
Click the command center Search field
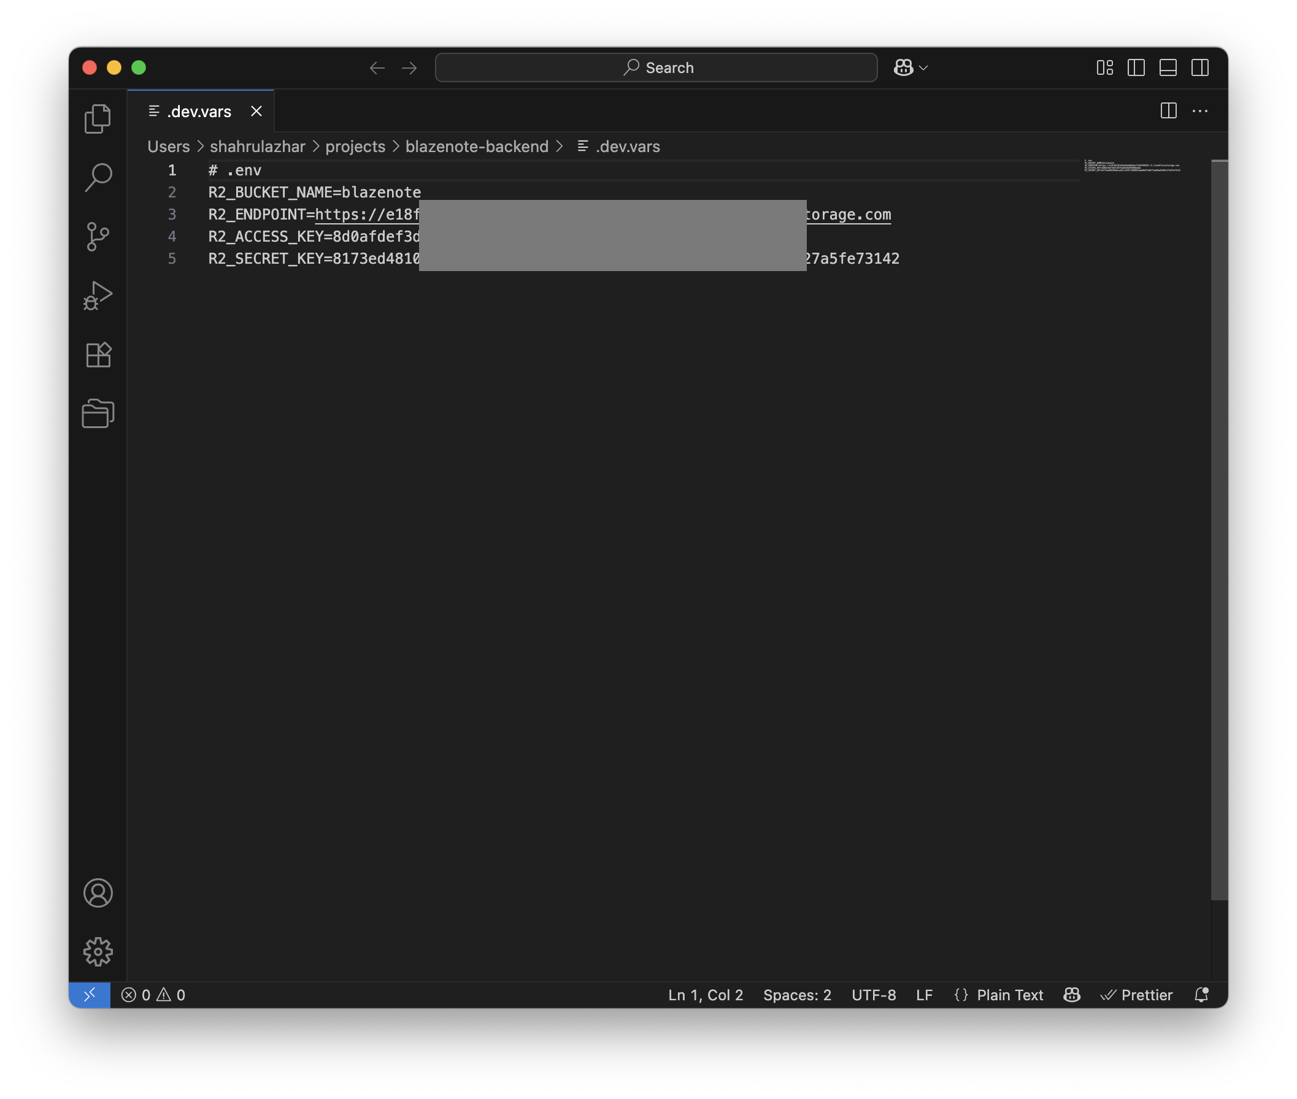[656, 67]
